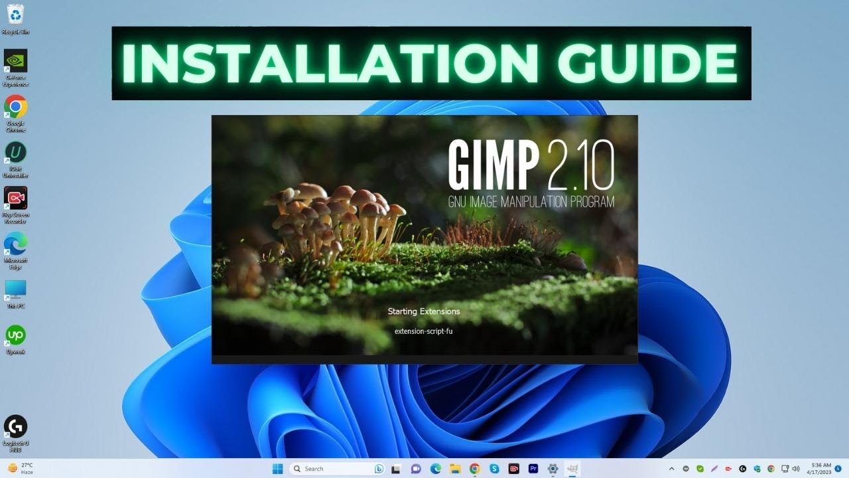849x478 pixels.
Task: Click the taskbar Search box
Action: coord(337,469)
